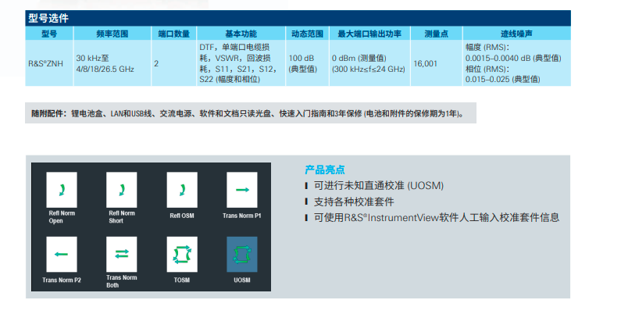Select the Refl Norm Short calibration icon

121,190
